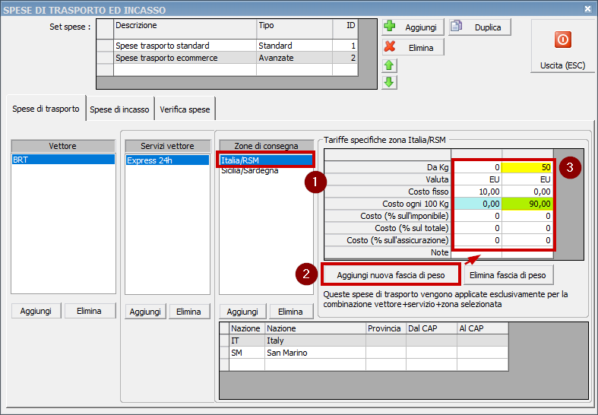
Task: Click the SM nation code cell
Action: (x=247, y=353)
